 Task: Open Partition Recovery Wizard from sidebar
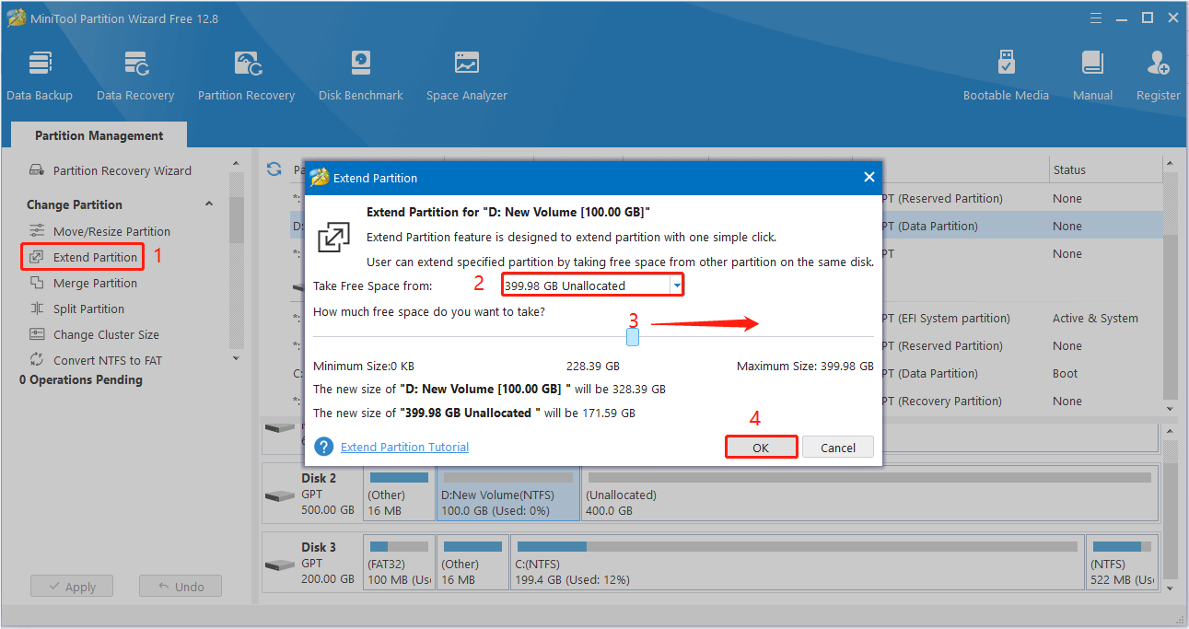122,170
